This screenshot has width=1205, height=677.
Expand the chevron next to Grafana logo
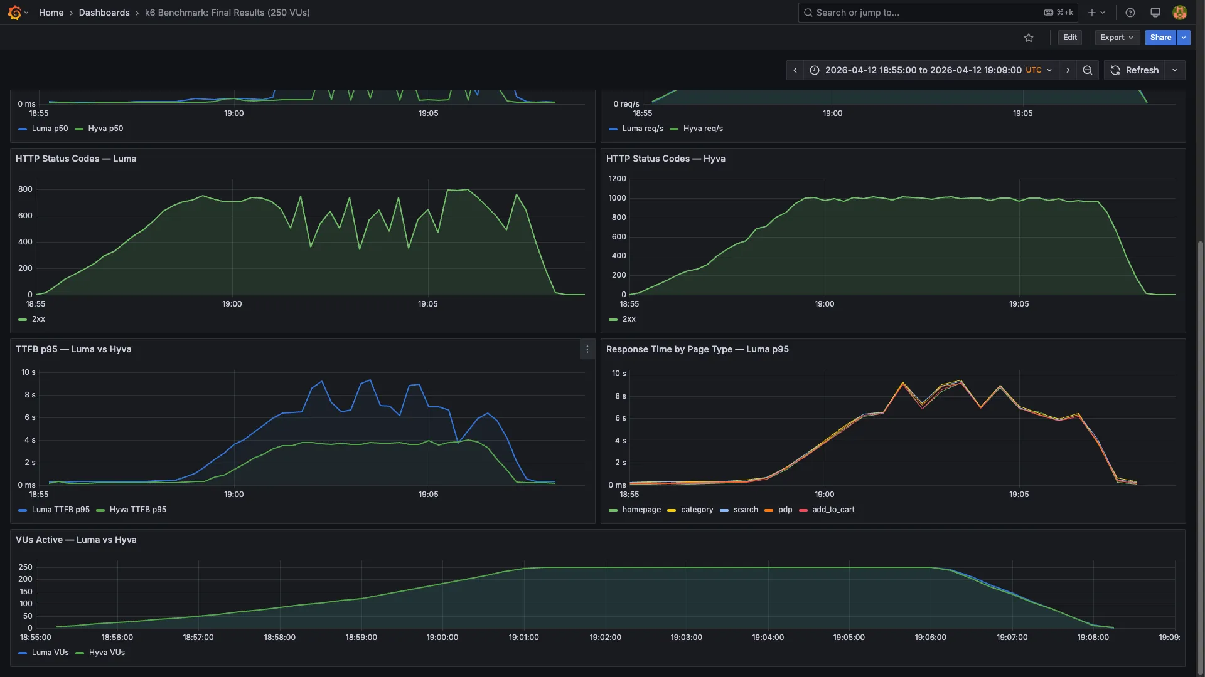pyautogui.click(x=26, y=13)
